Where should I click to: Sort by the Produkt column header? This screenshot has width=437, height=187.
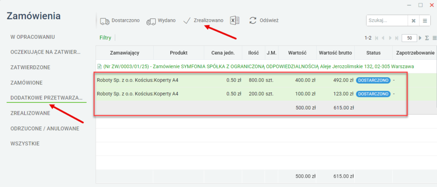click(179, 53)
